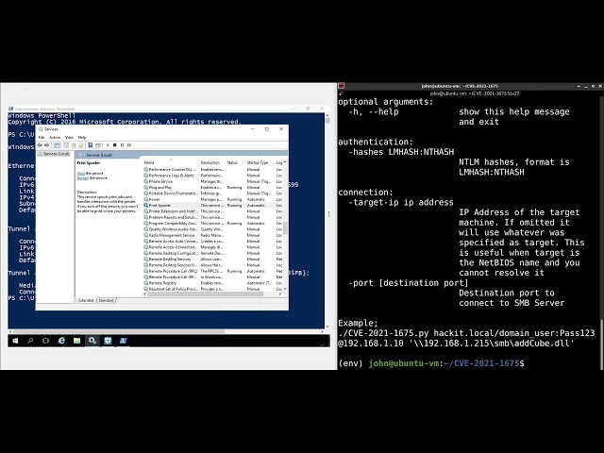Open the View menu in Services
This screenshot has height=453, width=604.
pyautogui.click(x=69, y=138)
